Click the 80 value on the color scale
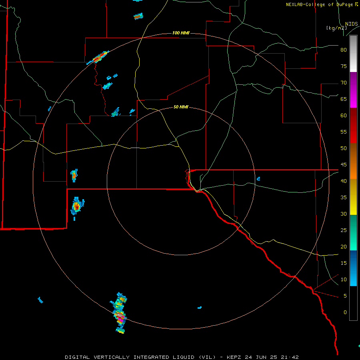Image resolution: width=360 pixels, height=360 pixels. 344,50
